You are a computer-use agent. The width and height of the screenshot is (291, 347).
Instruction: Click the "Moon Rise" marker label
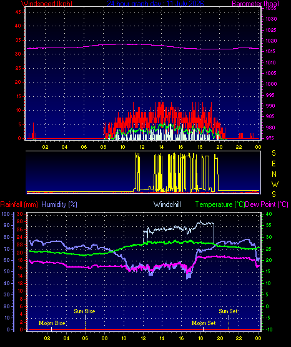(52, 323)
